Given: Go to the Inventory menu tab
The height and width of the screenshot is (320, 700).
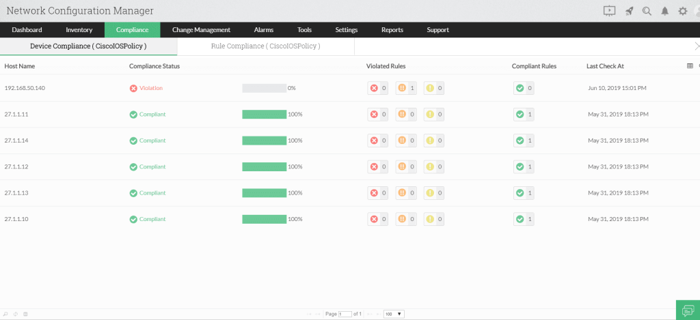Looking at the screenshot, I should click(79, 30).
